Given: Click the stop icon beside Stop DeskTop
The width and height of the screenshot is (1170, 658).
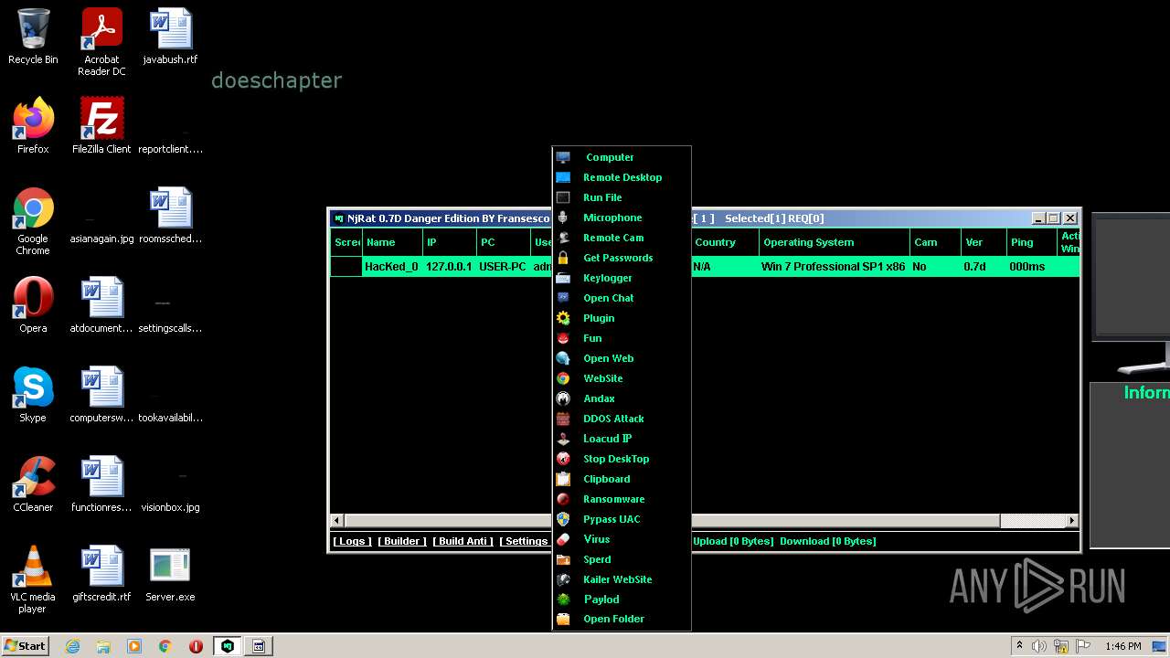Looking at the screenshot, I should coord(563,459).
